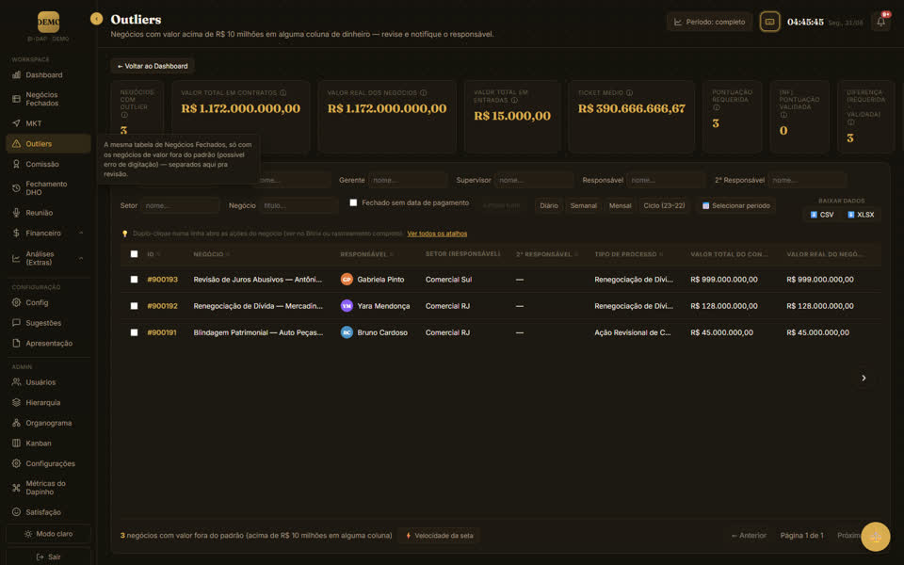Open the Período: completo selector

click(710, 22)
